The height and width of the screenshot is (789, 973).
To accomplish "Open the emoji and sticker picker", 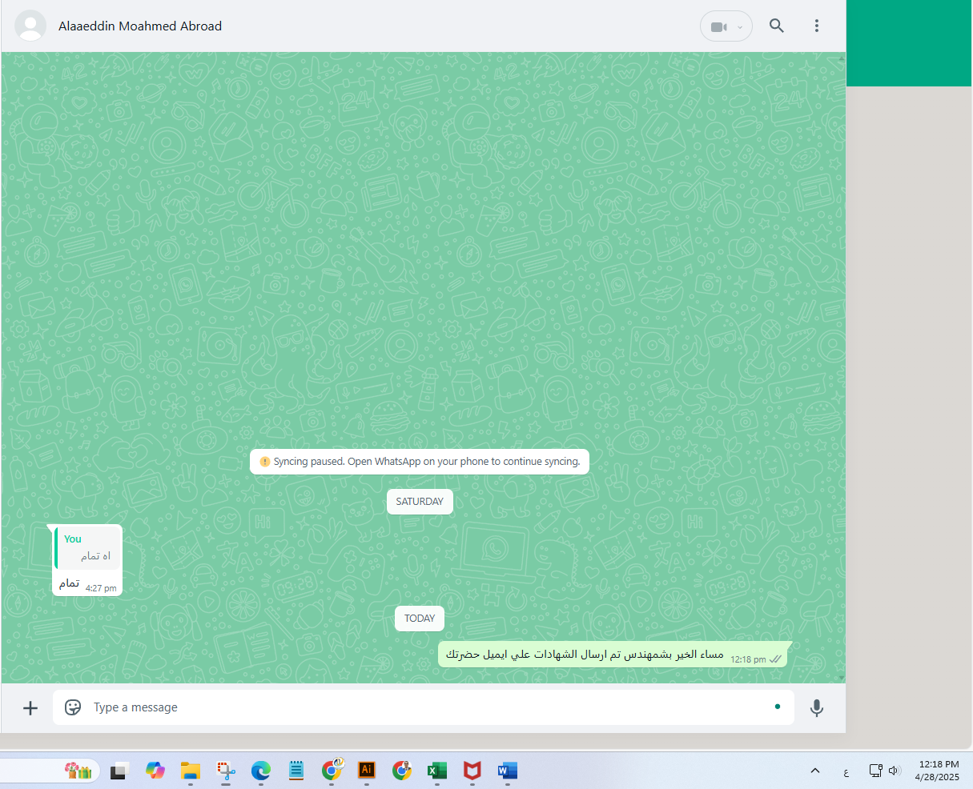I will [73, 707].
